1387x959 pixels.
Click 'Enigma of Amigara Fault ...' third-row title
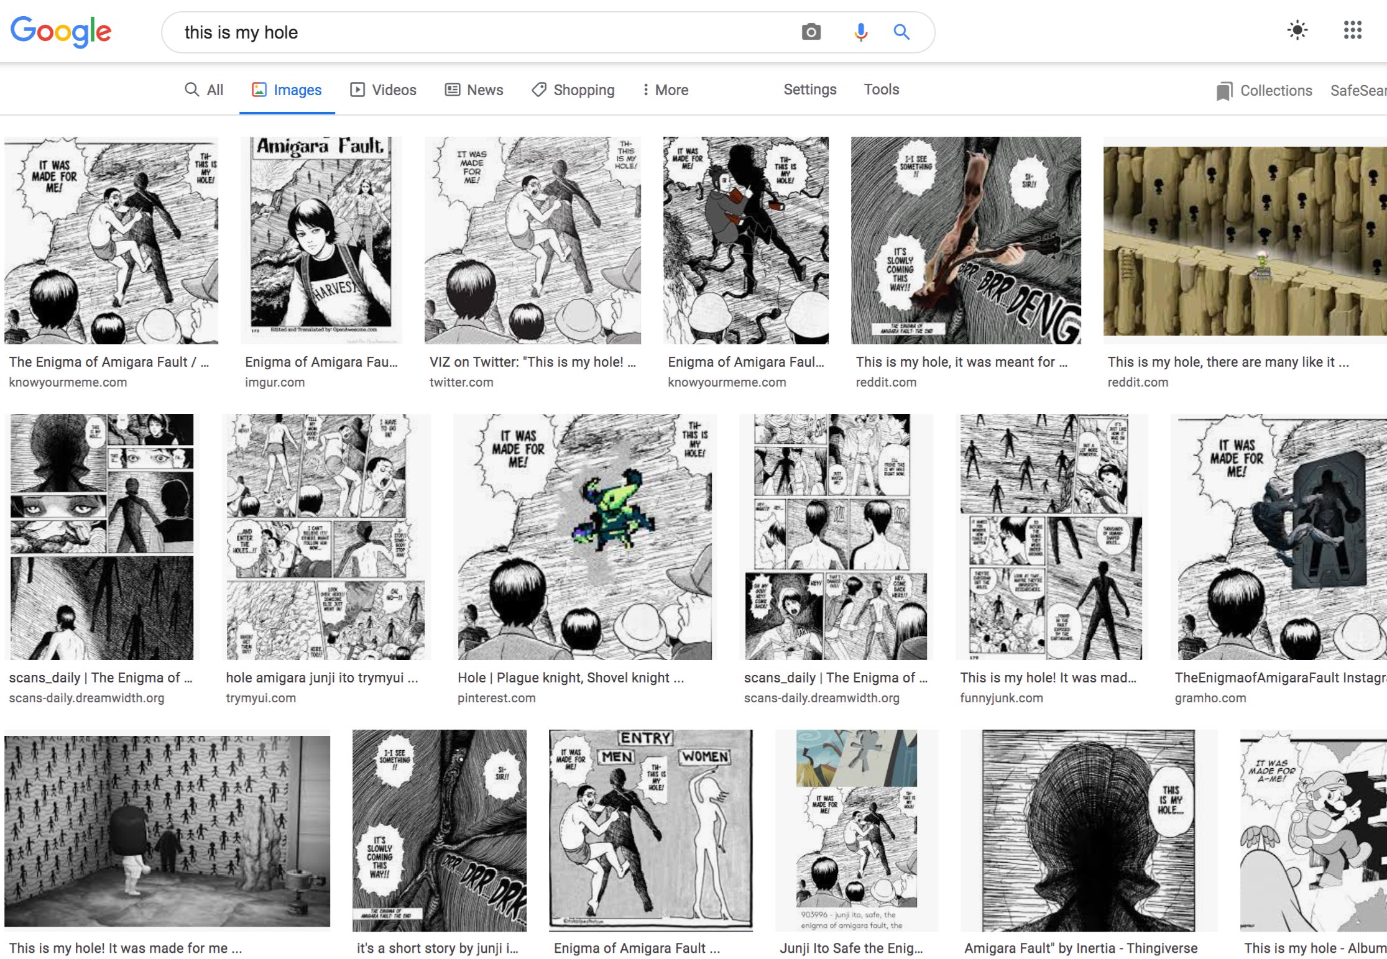coord(637,948)
